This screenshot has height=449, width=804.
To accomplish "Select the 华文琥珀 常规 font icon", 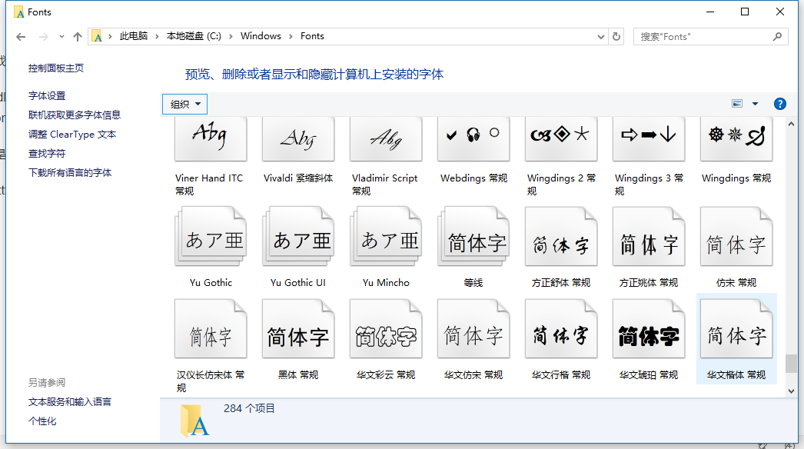I will point(649,328).
